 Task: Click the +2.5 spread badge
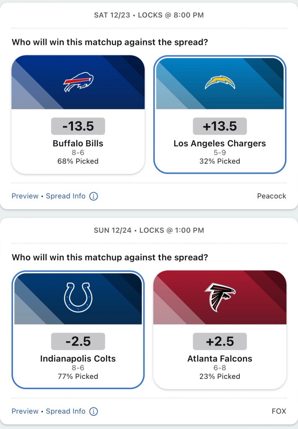(x=220, y=341)
